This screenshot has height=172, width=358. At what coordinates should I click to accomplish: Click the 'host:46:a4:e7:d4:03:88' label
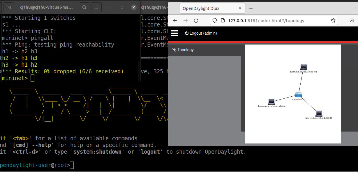pyautogui.click(x=319, y=118)
